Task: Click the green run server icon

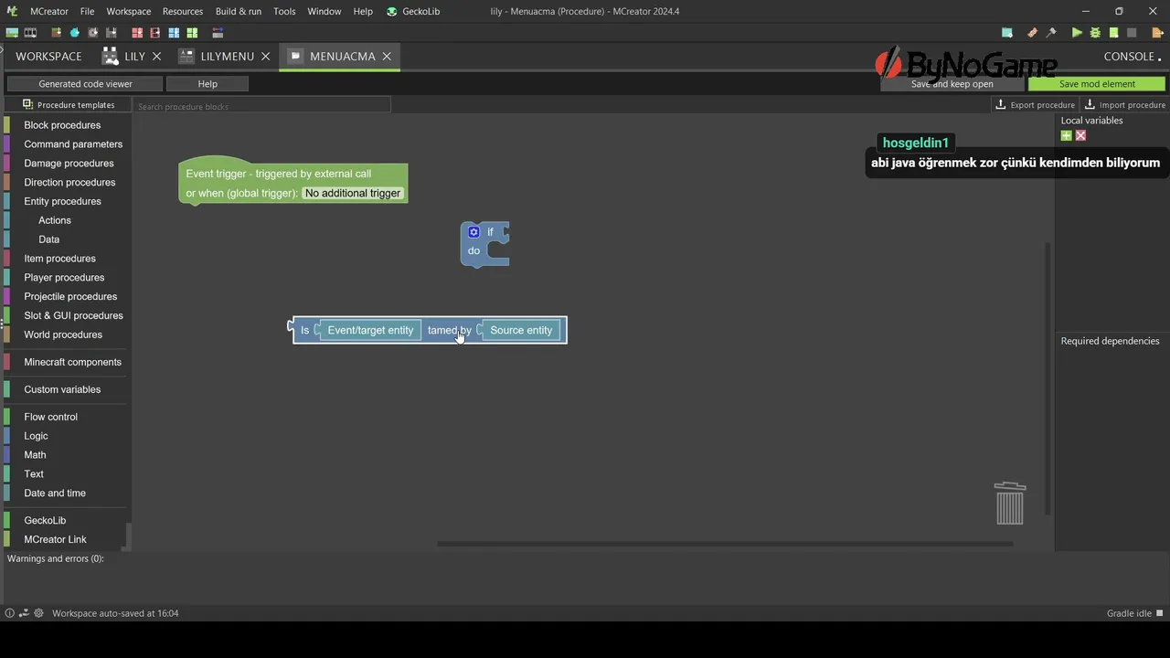Action: click(1113, 33)
